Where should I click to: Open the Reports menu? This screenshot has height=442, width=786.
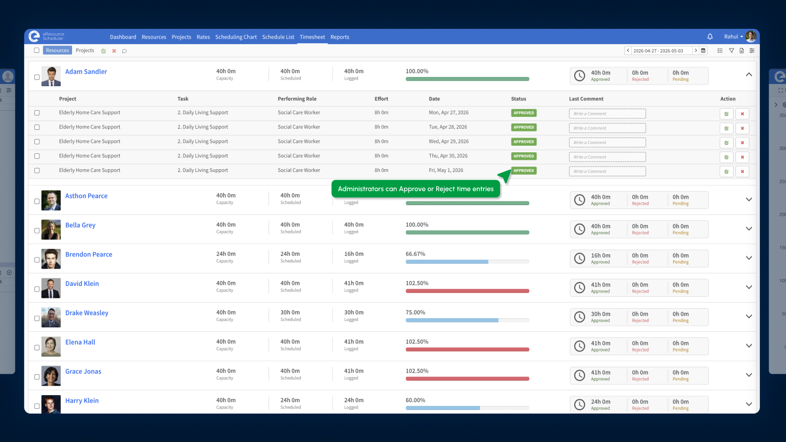[340, 37]
